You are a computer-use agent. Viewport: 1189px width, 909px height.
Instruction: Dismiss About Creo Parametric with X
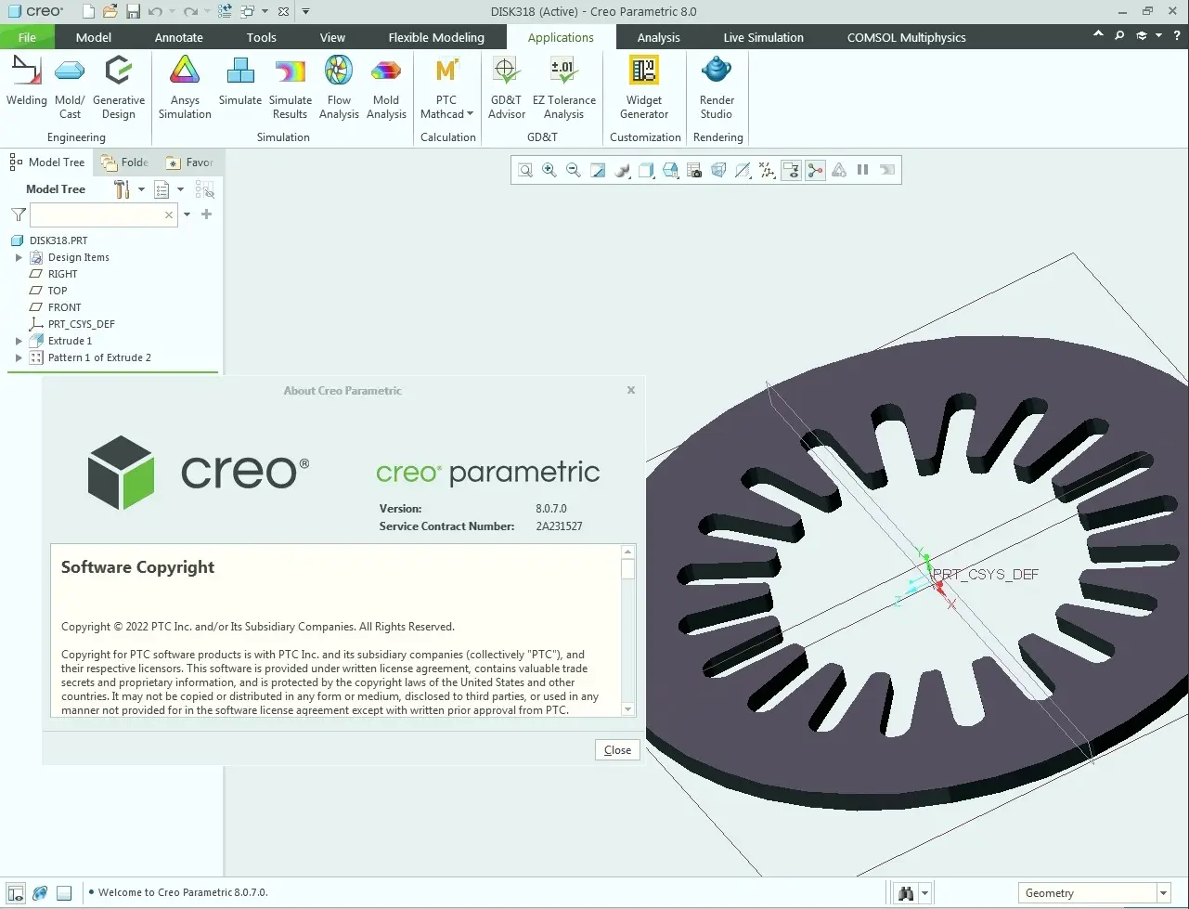pyautogui.click(x=631, y=390)
